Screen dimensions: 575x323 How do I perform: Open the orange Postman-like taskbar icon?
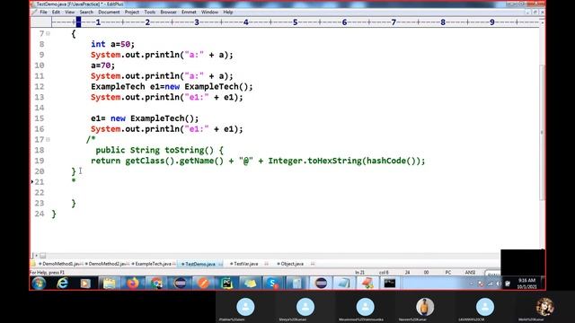pyautogui.click(x=203, y=284)
